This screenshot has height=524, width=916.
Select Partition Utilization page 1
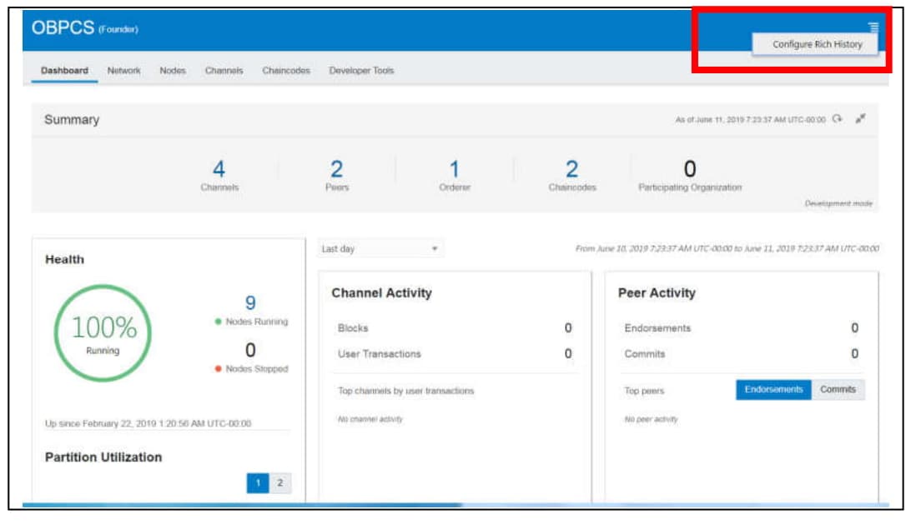point(258,482)
